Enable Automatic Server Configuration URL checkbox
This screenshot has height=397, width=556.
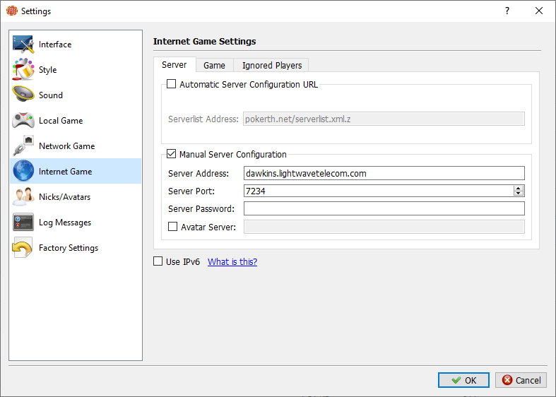pos(171,84)
